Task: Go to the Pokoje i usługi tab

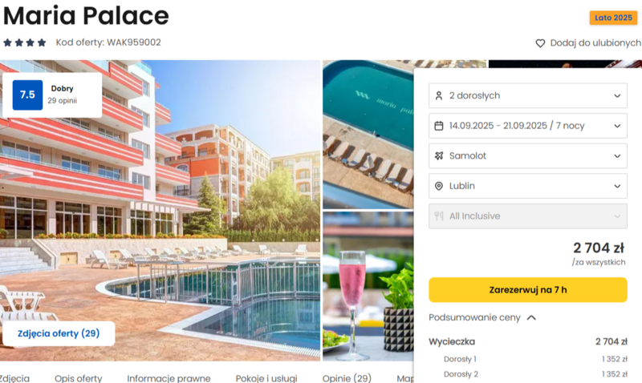Action: click(266, 378)
